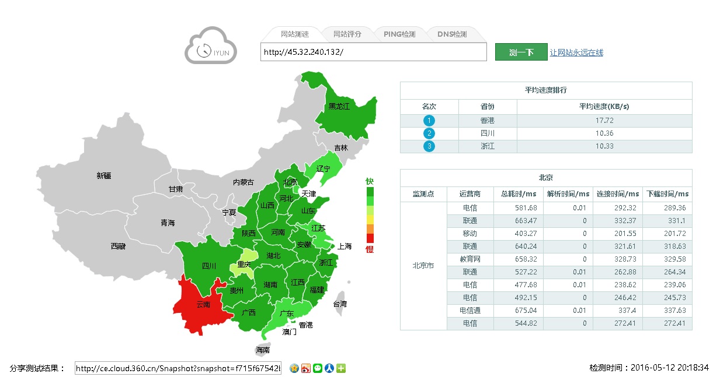
Task: Click the 北京市 monitoring point cell
Action: (423, 266)
